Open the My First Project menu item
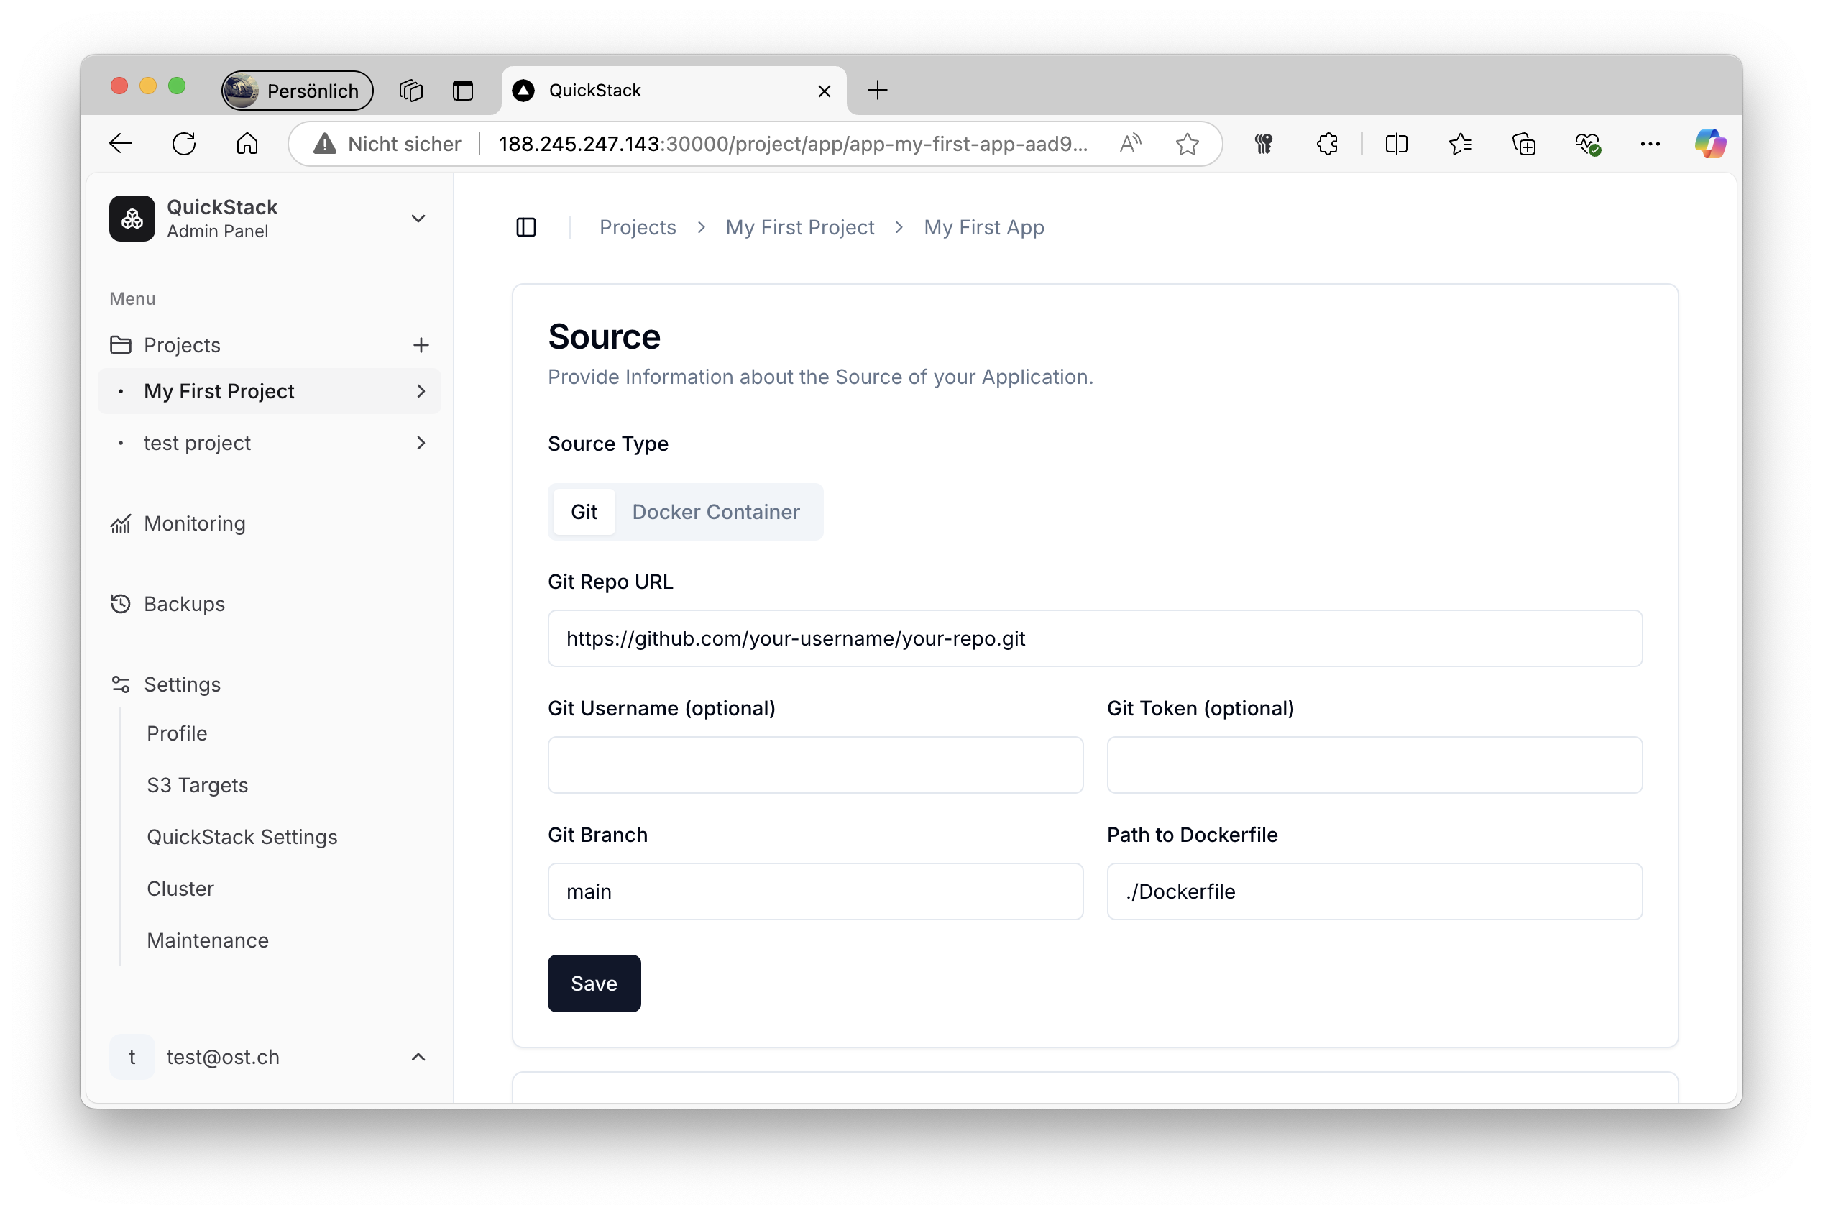 pyautogui.click(x=266, y=390)
